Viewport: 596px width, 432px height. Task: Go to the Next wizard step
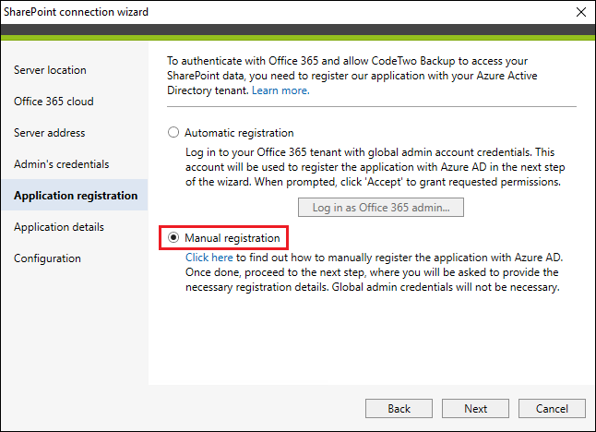click(x=475, y=408)
